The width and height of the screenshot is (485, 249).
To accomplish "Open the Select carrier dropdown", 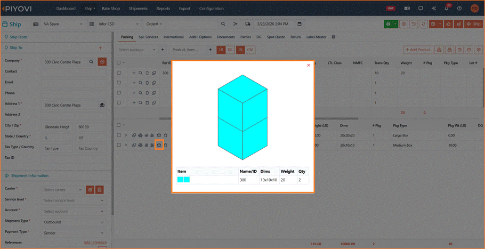I will click(62, 190).
